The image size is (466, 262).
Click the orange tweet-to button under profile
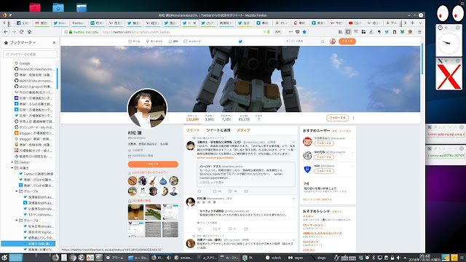153,164
